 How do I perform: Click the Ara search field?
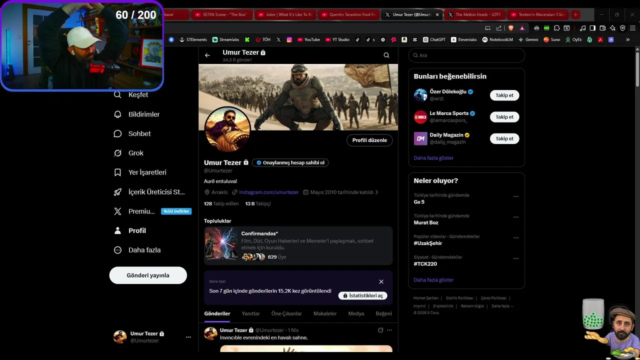[466, 55]
